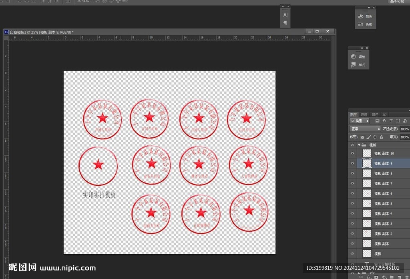This screenshot has height=279, width=410.
Task: Click the 实印实拍模板 text on canvas
Action: pos(99,195)
